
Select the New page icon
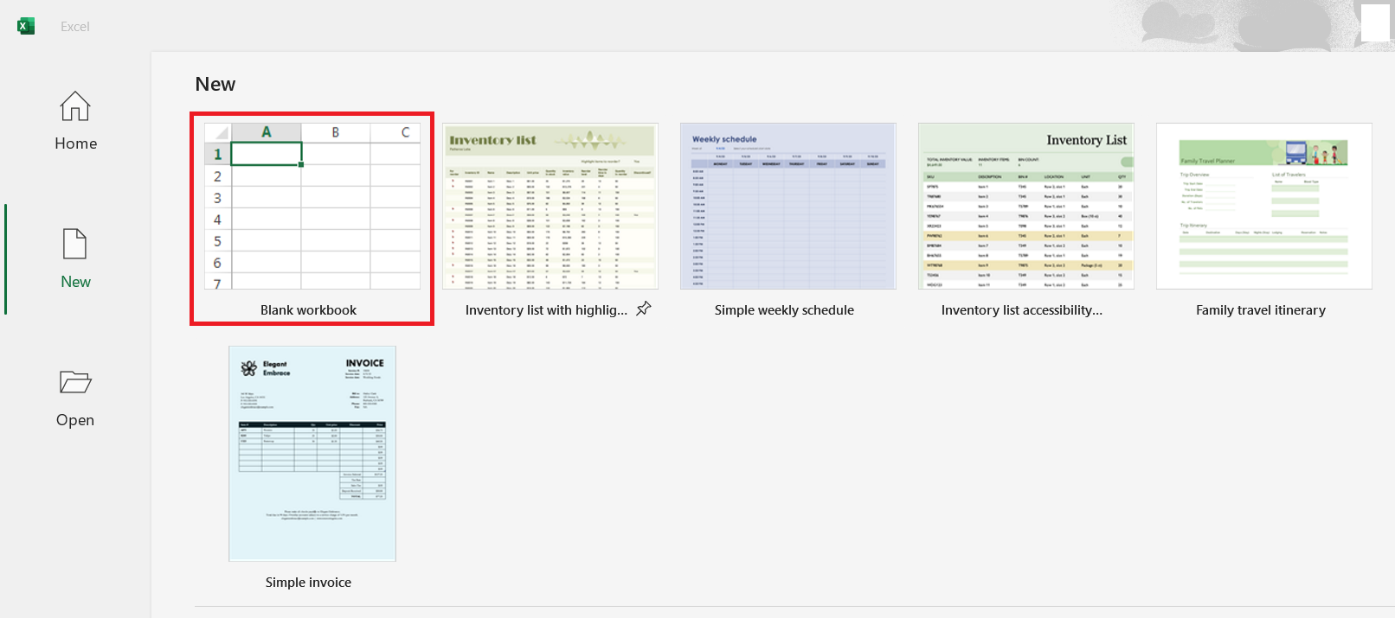(75, 244)
